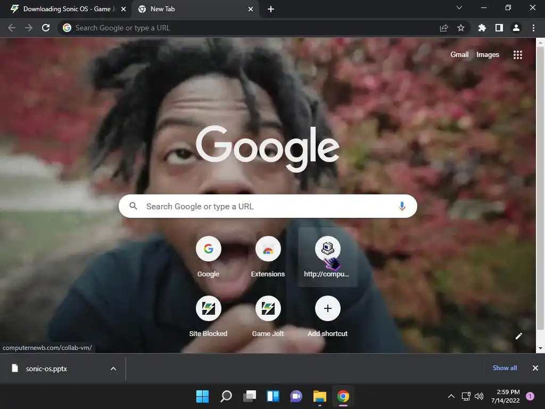Click the browser Forward arrow
This screenshot has width=545, height=409.
(x=29, y=28)
